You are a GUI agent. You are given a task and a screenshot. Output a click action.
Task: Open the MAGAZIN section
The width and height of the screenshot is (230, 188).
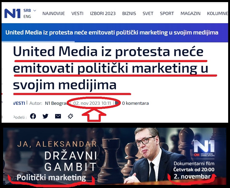click(190, 13)
